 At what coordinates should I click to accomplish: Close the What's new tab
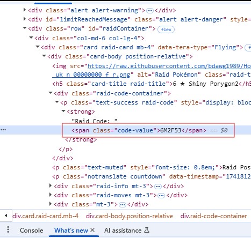point(92,230)
